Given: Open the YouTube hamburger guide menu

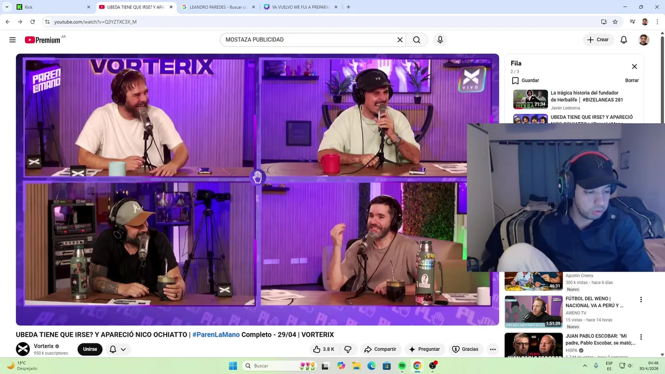Looking at the screenshot, I should coord(12,40).
